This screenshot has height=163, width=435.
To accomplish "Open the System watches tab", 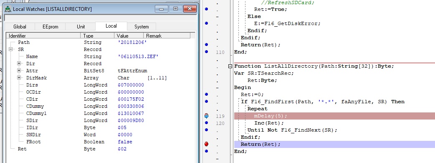I will click(x=142, y=27).
